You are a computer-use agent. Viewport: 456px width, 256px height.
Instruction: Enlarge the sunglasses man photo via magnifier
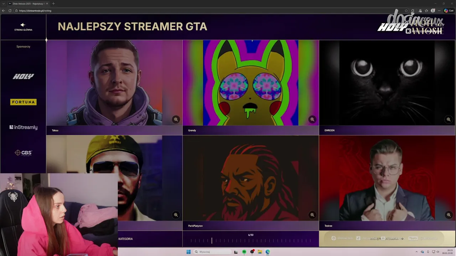click(176, 215)
